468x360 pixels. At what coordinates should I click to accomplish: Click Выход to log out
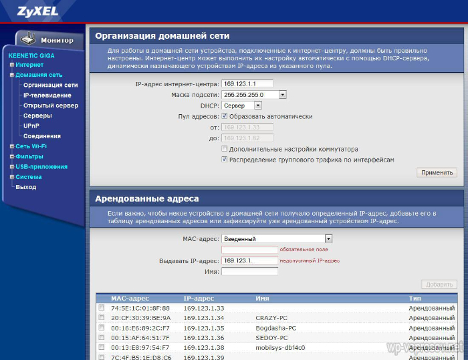click(x=25, y=187)
